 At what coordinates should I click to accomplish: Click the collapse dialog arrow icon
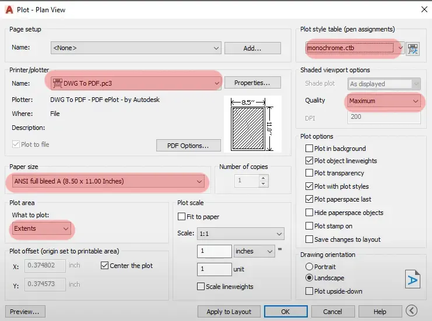[x=412, y=311]
